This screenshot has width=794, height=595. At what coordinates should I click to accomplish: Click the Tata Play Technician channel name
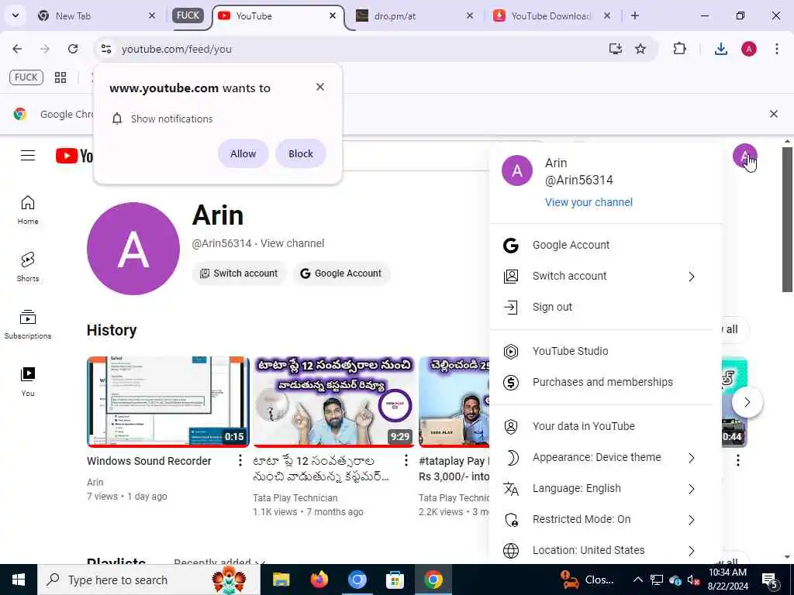[x=295, y=498]
